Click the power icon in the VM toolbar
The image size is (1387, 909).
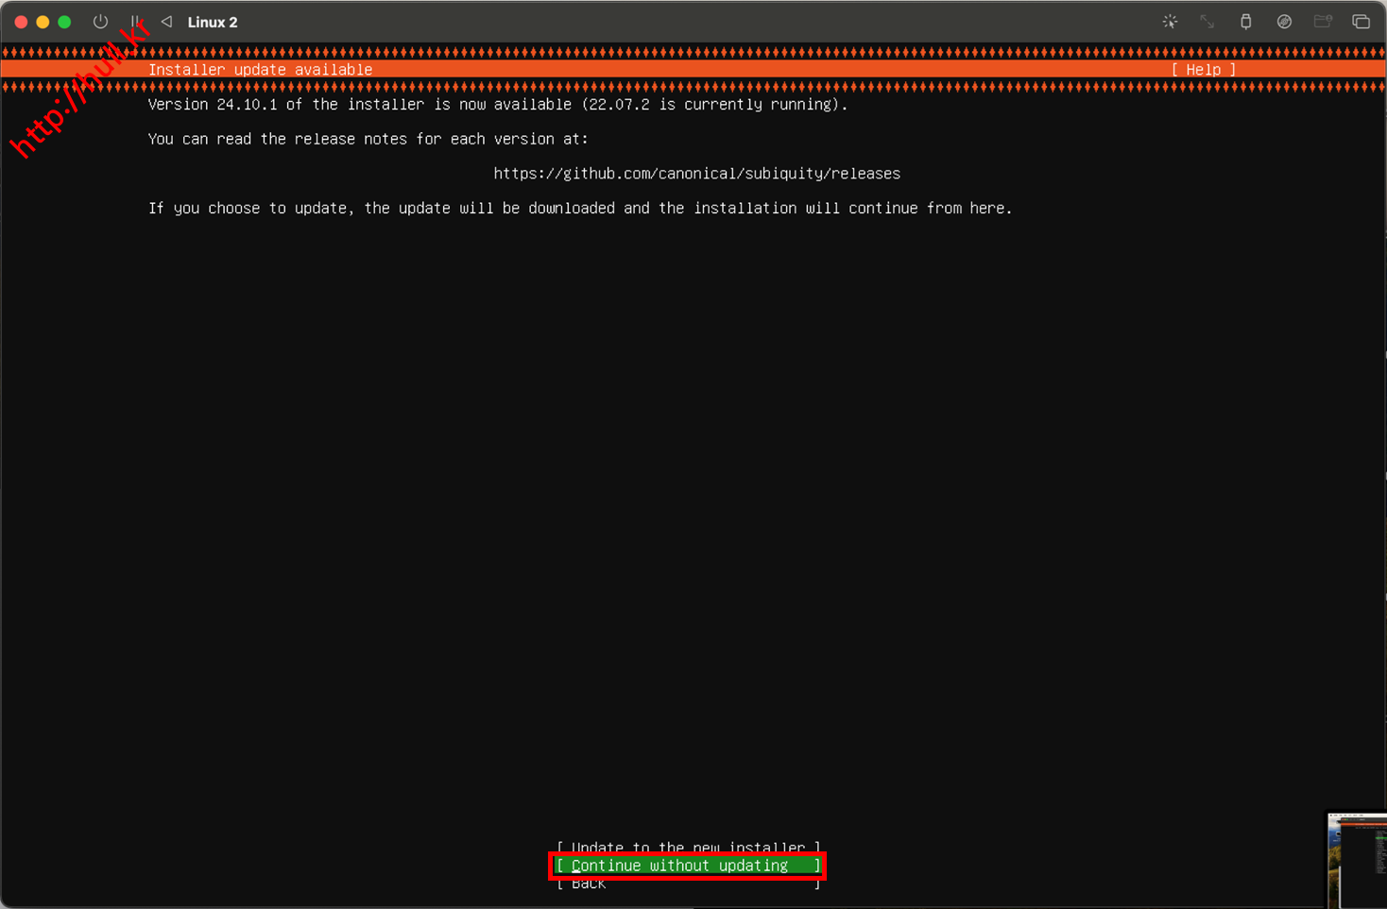(x=100, y=22)
